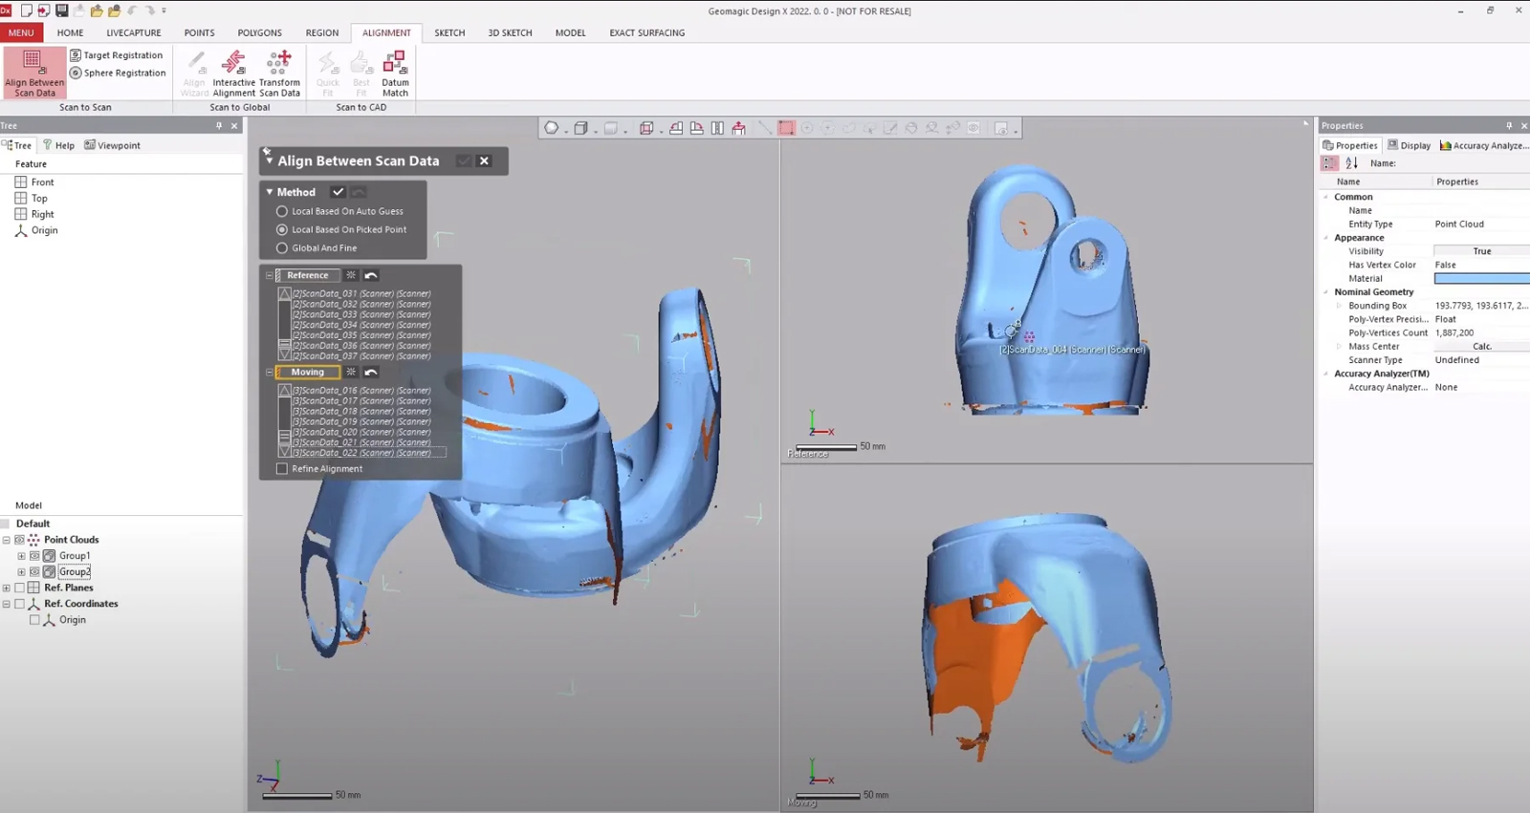
Task: Collapse the Method section
Action: click(x=270, y=192)
